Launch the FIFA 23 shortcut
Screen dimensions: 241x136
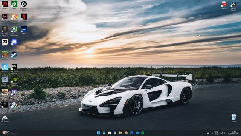(x=5, y=42)
